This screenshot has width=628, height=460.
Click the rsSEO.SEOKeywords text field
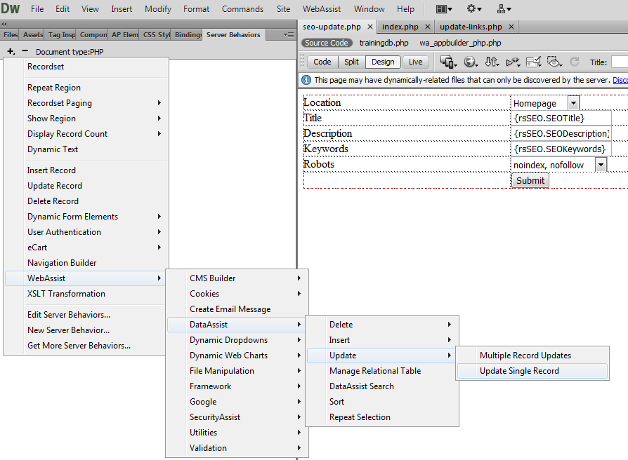pos(561,149)
